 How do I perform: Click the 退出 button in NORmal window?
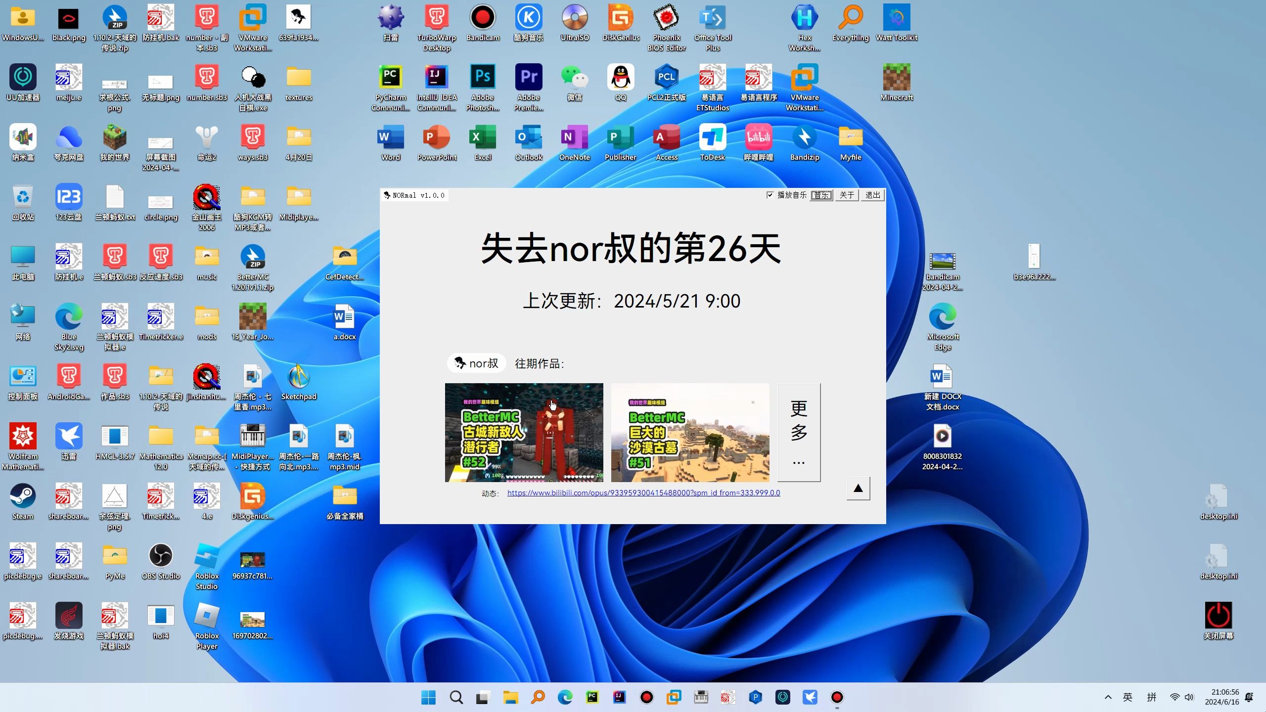click(x=872, y=195)
